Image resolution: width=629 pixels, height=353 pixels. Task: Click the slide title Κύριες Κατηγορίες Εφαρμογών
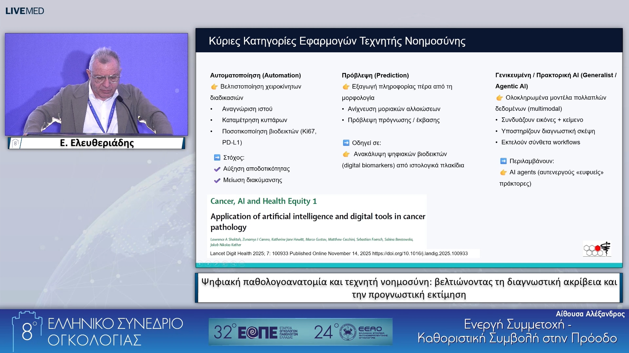(337, 41)
